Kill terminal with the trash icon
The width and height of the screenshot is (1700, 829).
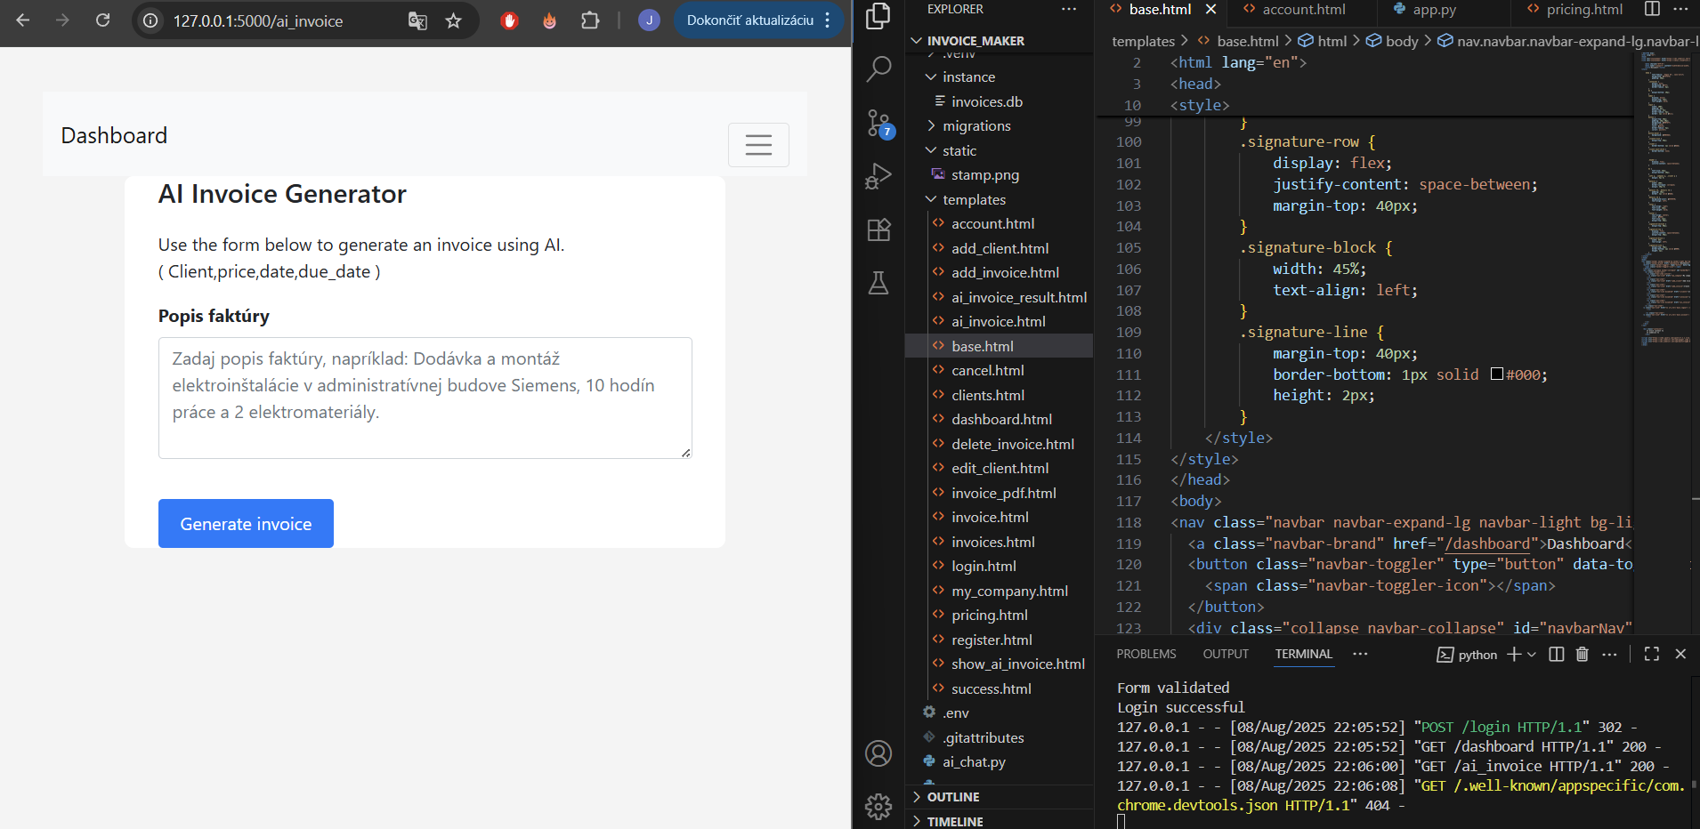coord(1582,655)
